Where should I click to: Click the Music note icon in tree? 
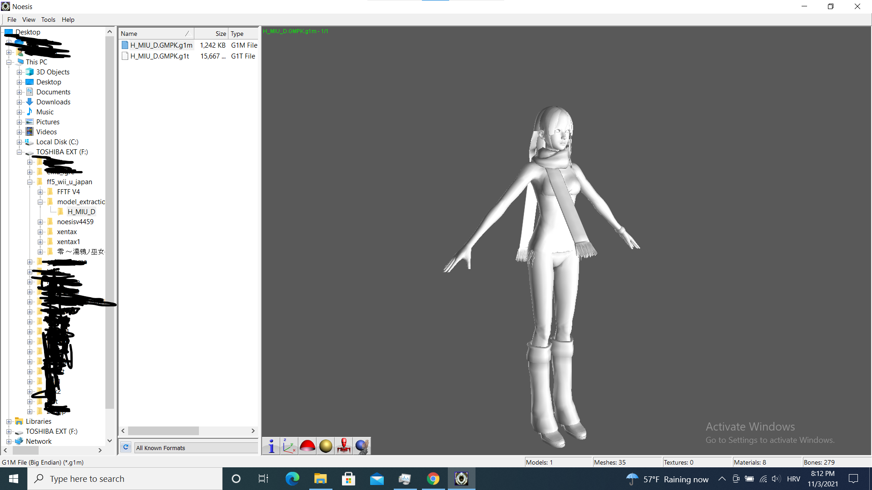coord(30,112)
